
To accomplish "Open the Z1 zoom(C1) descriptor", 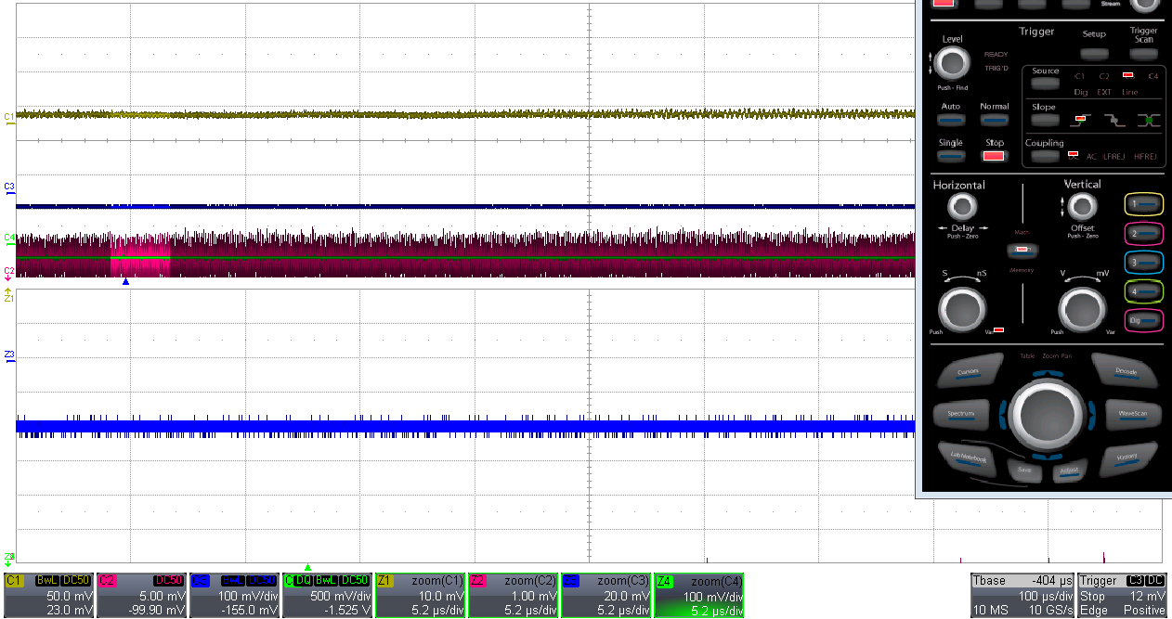I will pyautogui.click(x=420, y=595).
